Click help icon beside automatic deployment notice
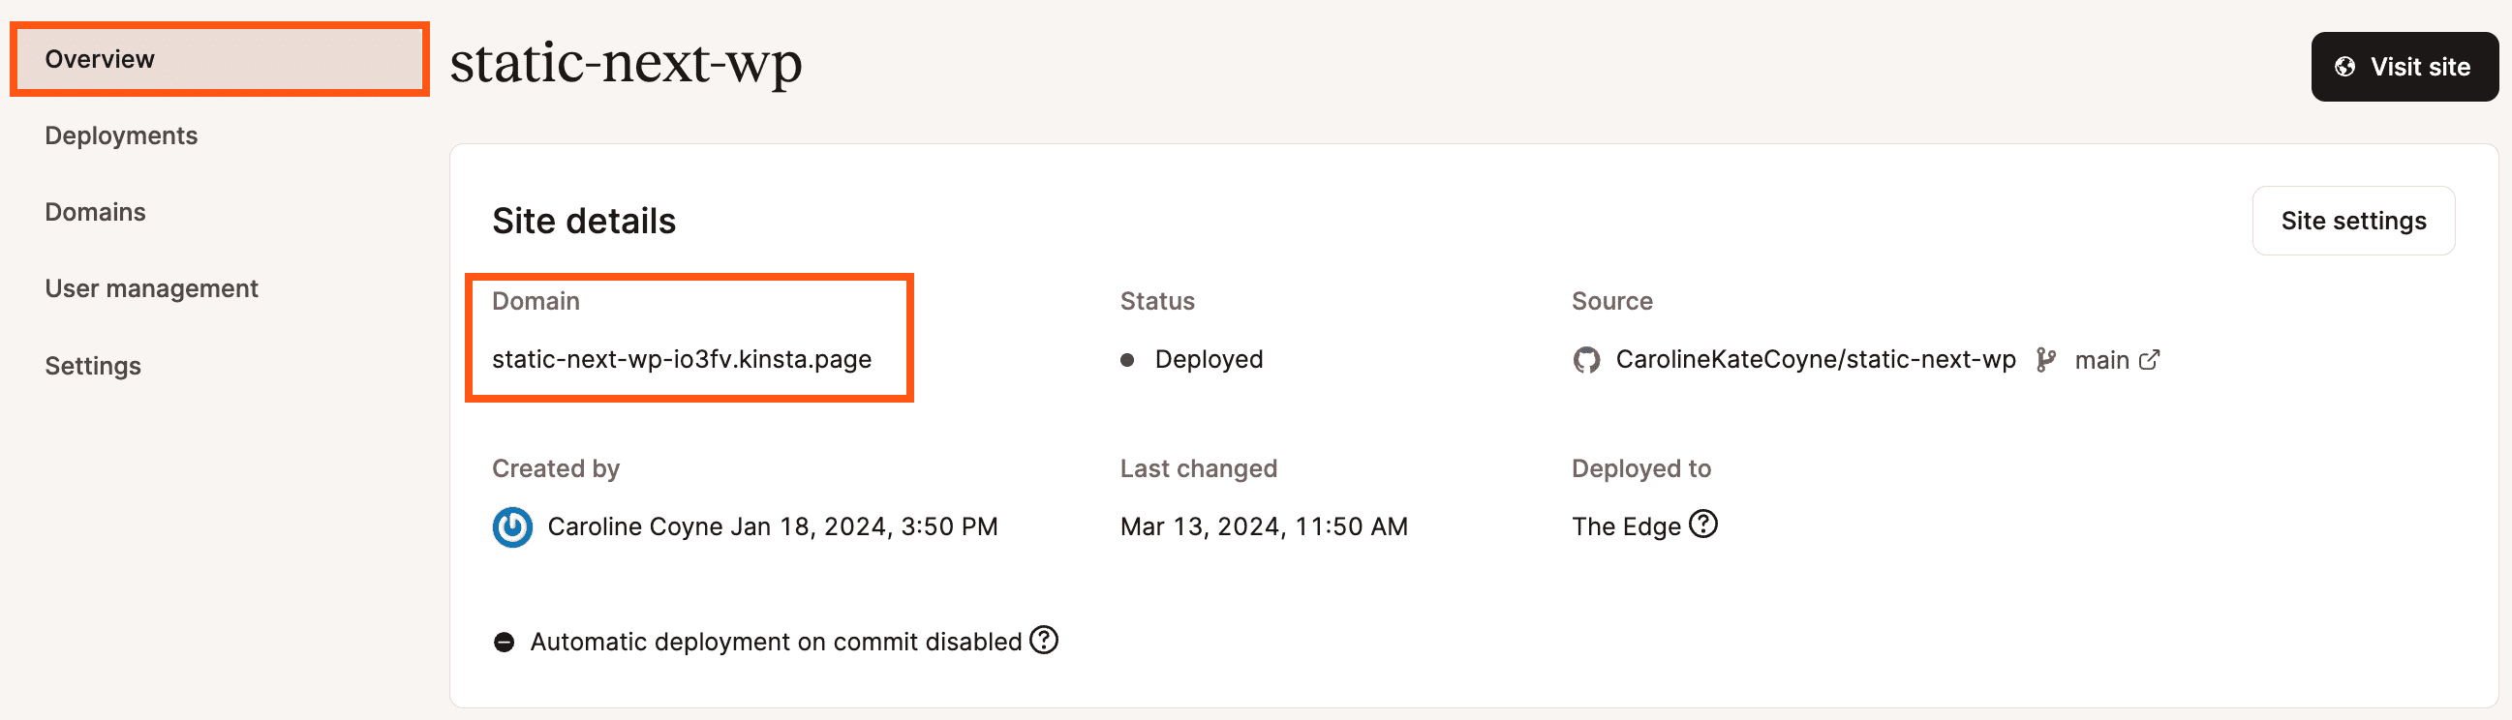Image resolution: width=2512 pixels, height=720 pixels. tap(1043, 640)
